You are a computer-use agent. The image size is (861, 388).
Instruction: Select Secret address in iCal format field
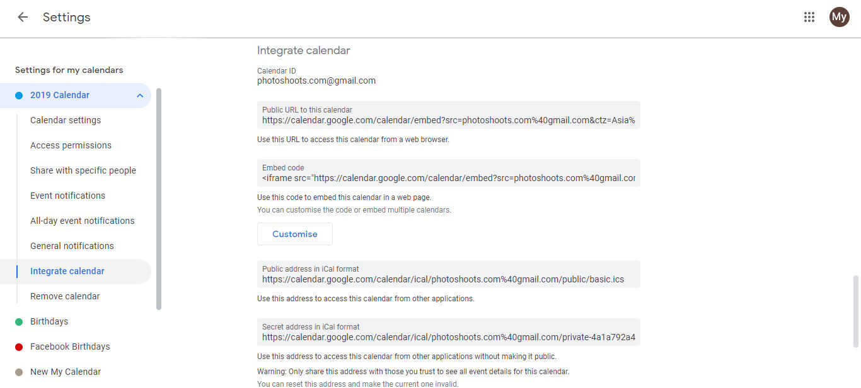pyautogui.click(x=449, y=332)
